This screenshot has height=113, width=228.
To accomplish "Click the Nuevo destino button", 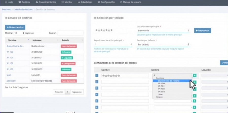I will 15,27.
